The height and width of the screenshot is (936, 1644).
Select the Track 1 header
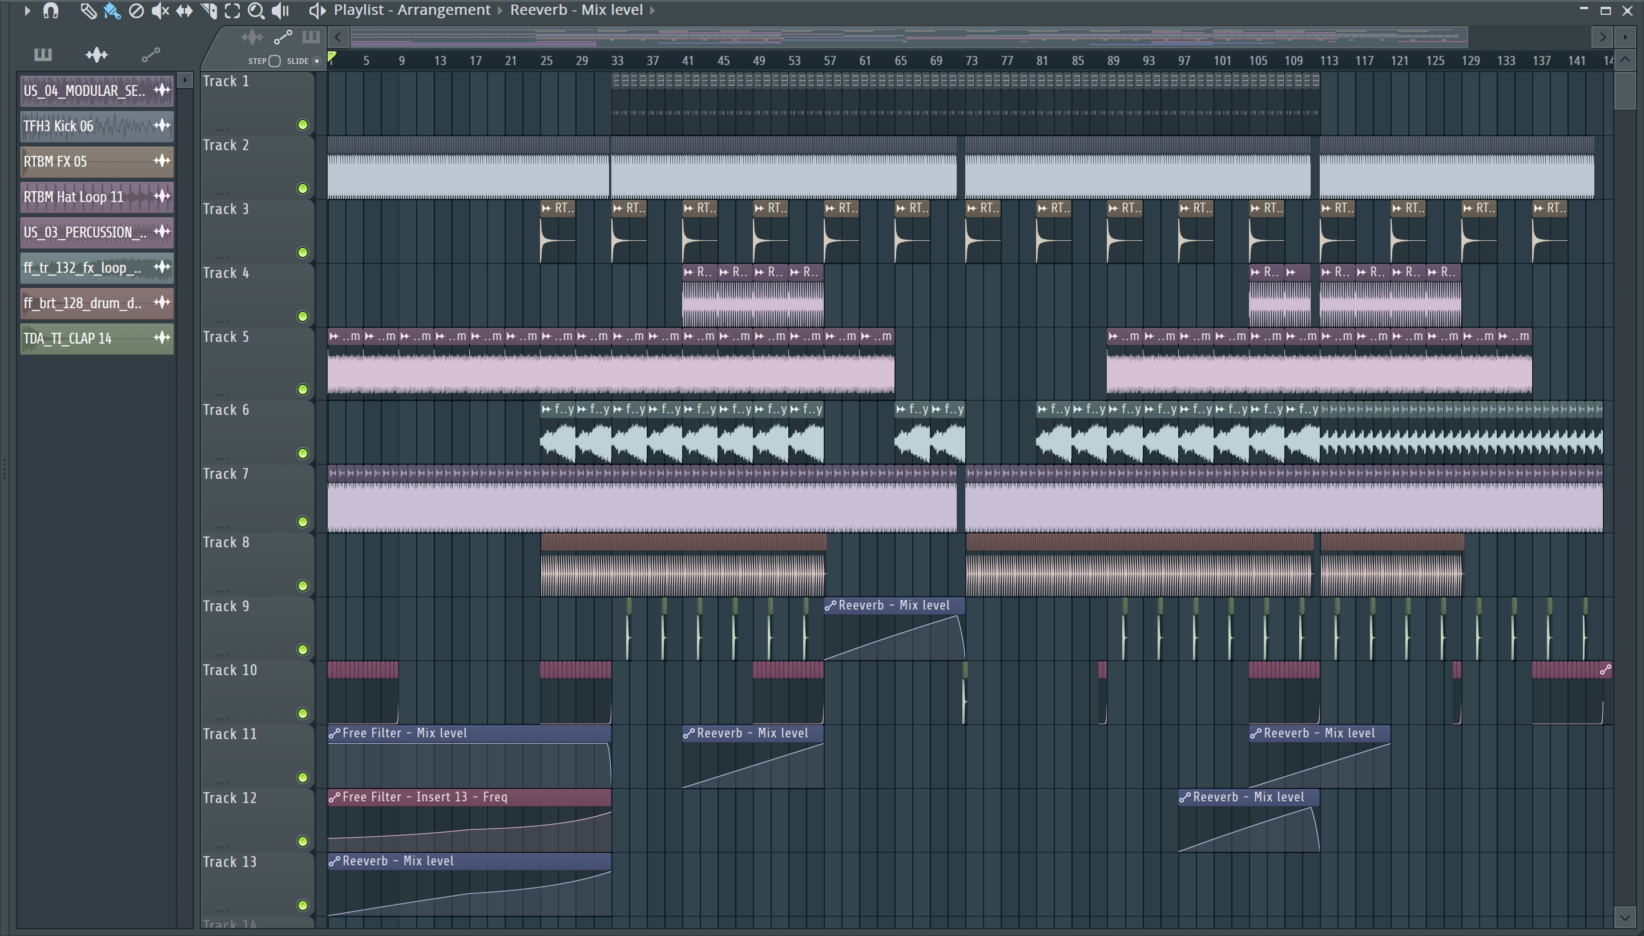(x=257, y=103)
